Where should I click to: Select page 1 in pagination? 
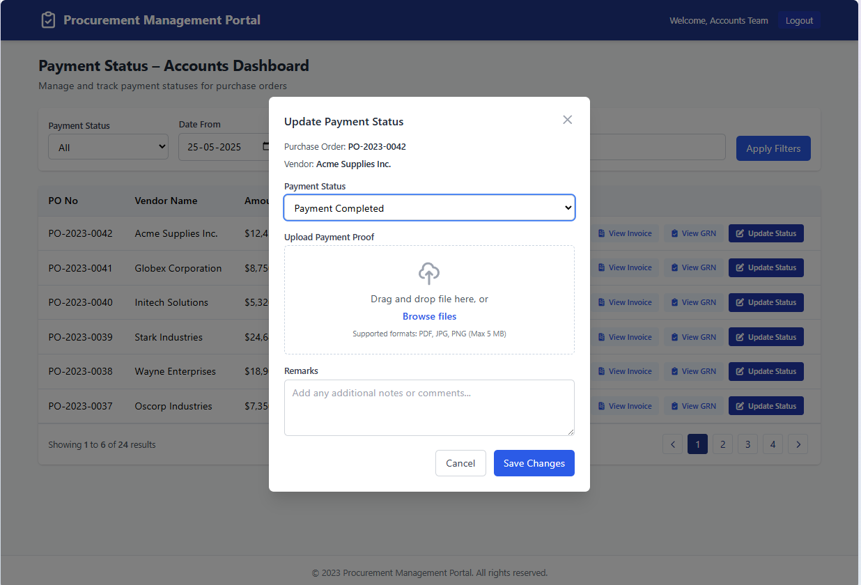[x=697, y=444]
